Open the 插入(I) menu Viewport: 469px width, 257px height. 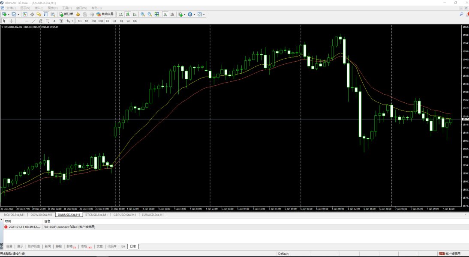coord(39,8)
